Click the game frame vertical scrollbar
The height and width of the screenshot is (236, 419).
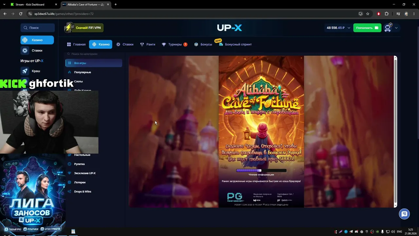[395, 131]
